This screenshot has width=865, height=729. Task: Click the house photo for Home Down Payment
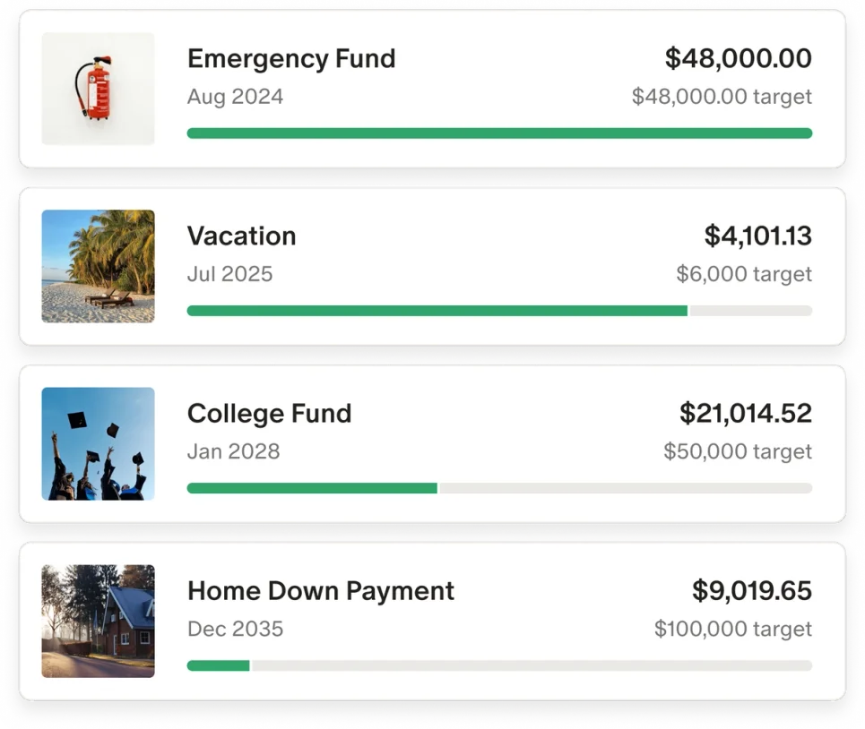pos(98,621)
